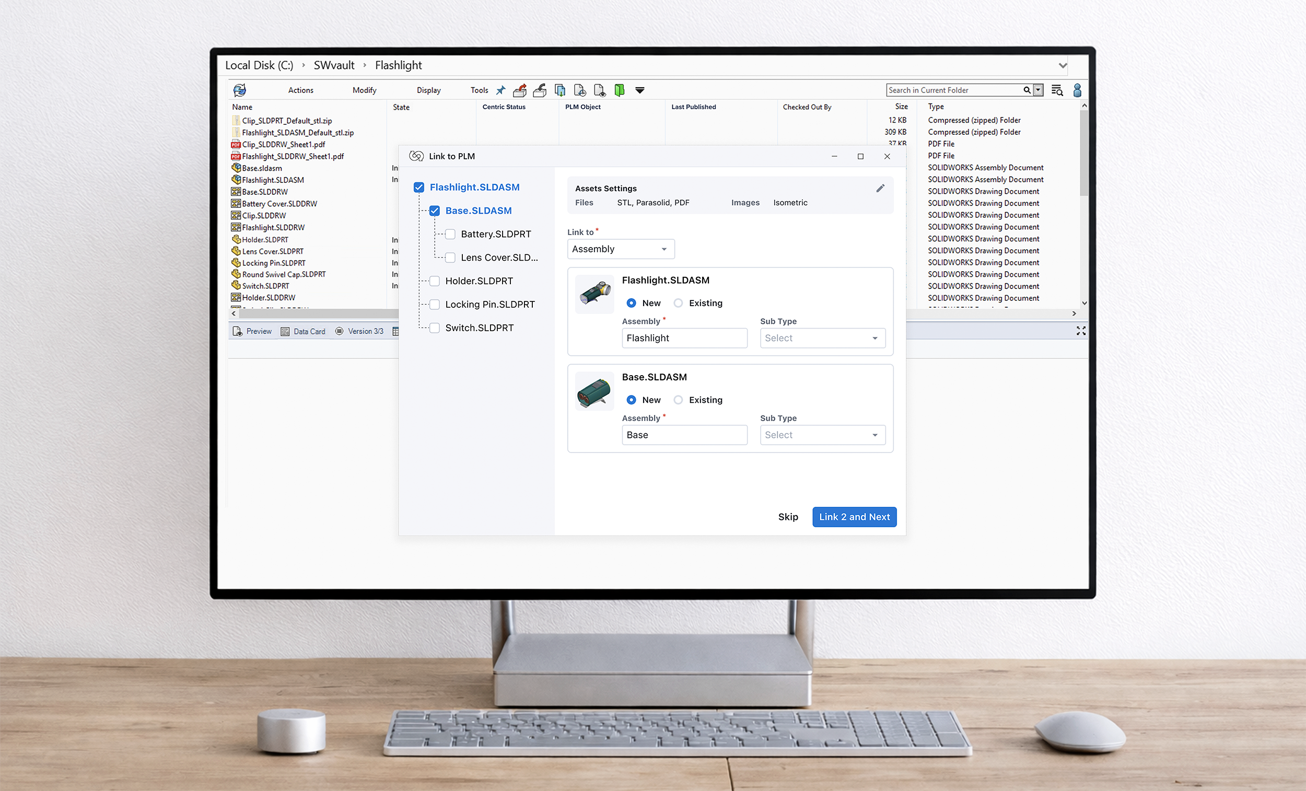Check the Battery.SLDPRT checkbox

(450, 234)
